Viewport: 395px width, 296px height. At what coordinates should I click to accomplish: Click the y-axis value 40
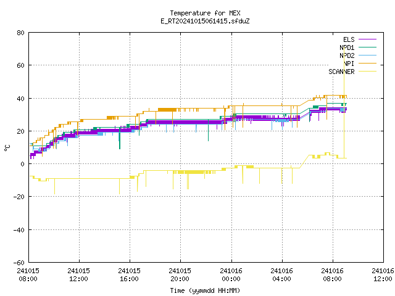click(20, 99)
